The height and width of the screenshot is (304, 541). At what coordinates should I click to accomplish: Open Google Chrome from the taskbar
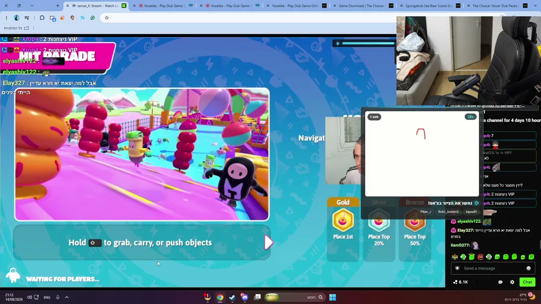(x=220, y=297)
